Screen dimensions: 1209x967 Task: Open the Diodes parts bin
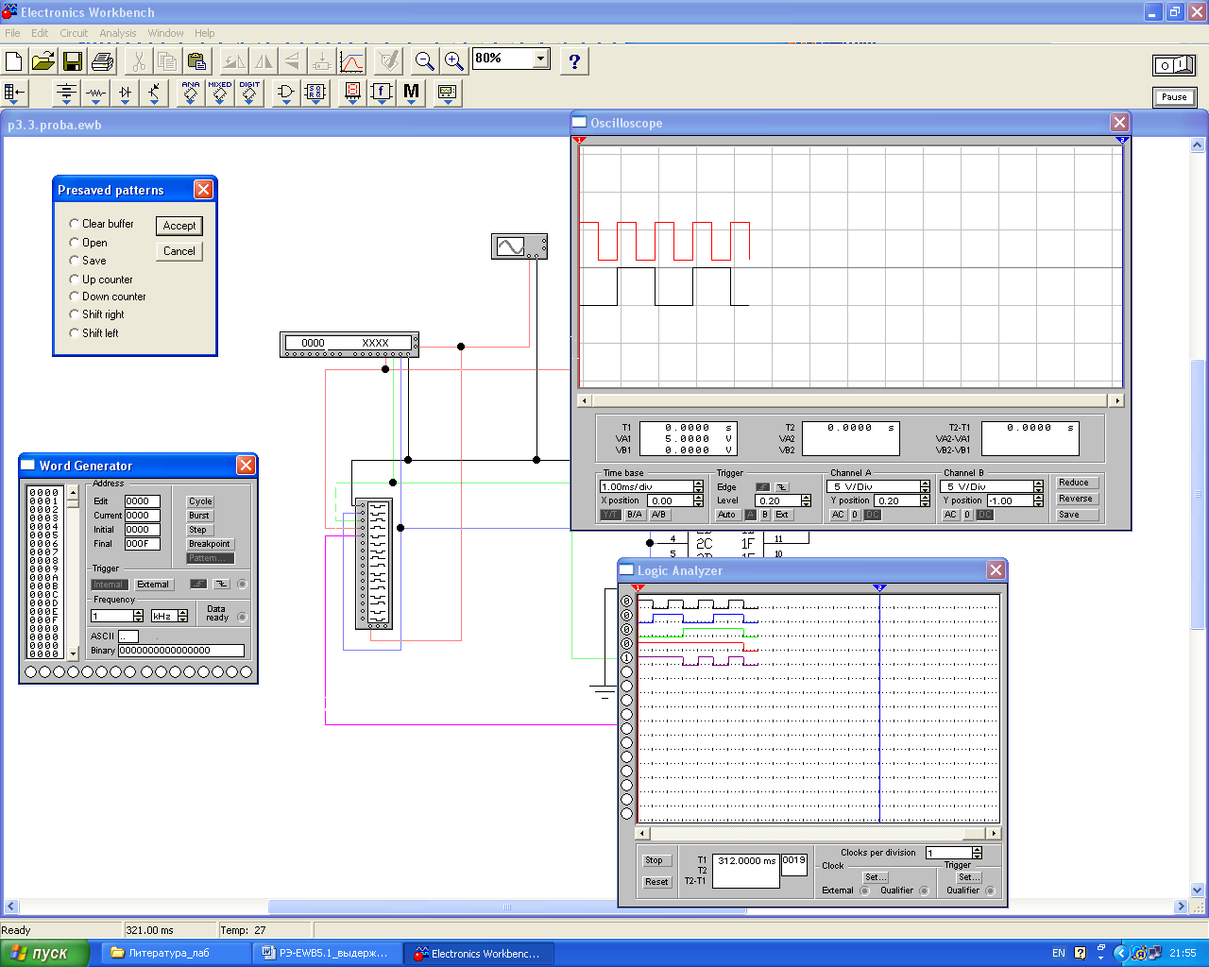(125, 93)
